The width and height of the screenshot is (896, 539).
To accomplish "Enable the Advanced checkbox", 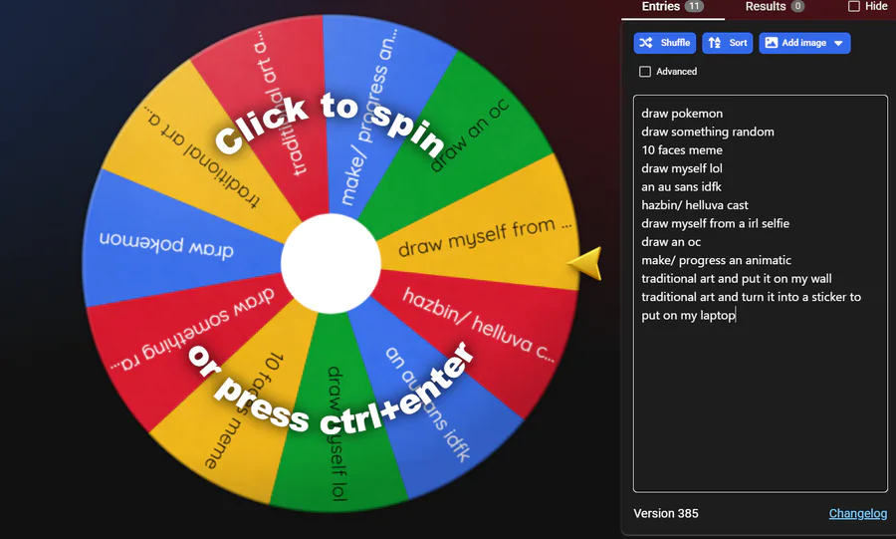I will 645,72.
